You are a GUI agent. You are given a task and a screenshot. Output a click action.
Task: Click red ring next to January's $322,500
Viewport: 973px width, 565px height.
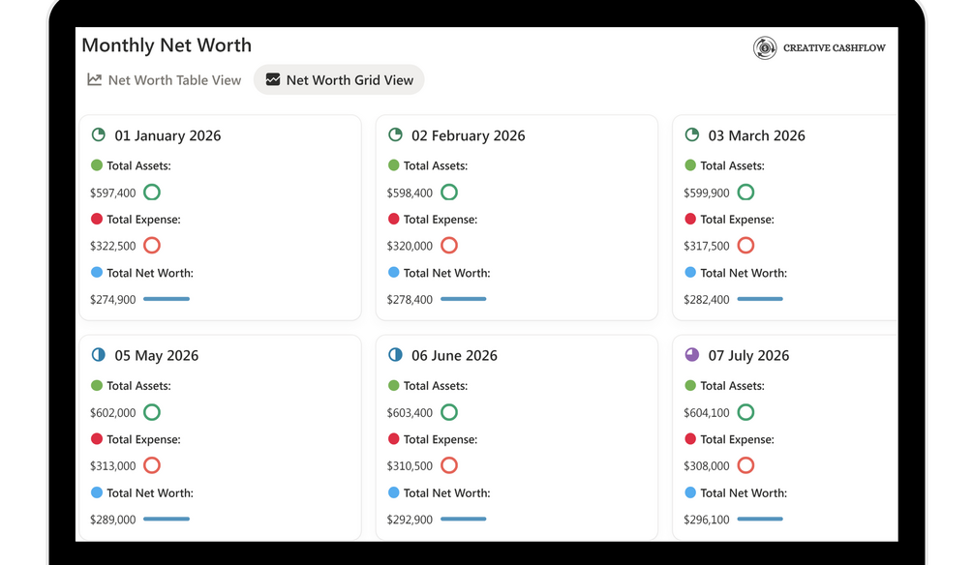click(152, 246)
